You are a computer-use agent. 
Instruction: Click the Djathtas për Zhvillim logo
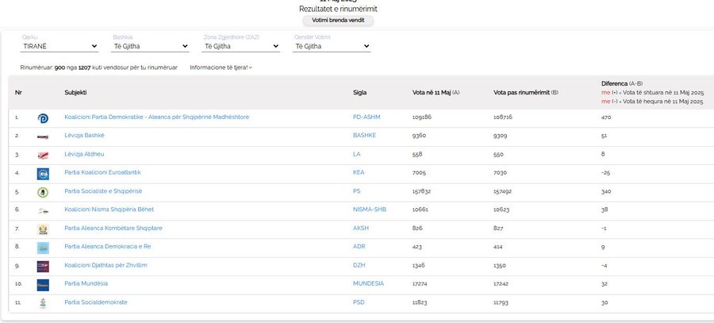coord(43,267)
